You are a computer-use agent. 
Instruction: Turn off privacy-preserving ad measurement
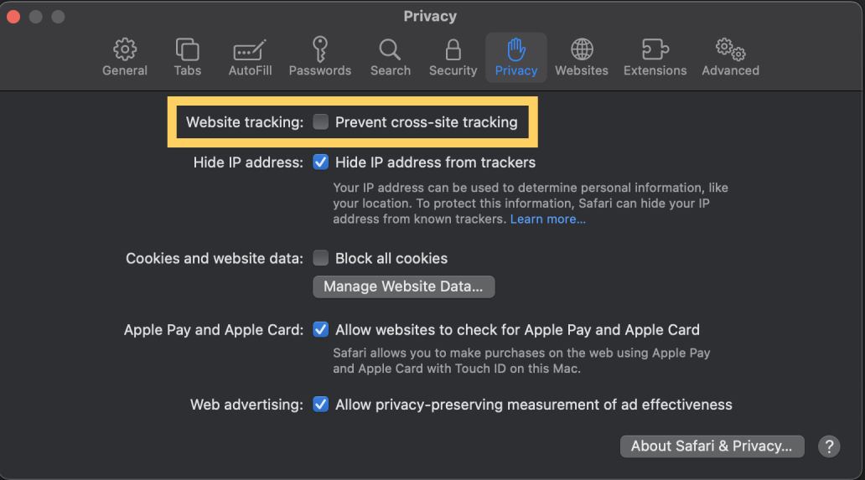[x=320, y=405]
